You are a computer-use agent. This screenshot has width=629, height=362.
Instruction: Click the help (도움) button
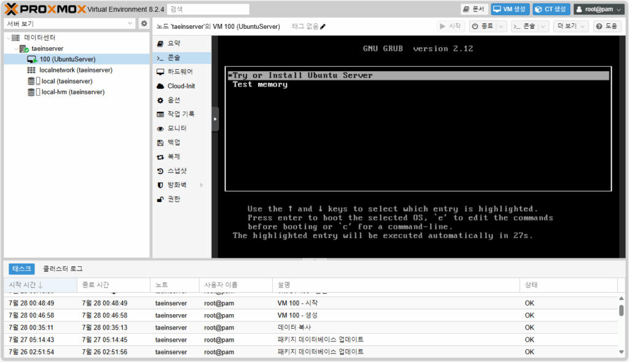pos(608,26)
